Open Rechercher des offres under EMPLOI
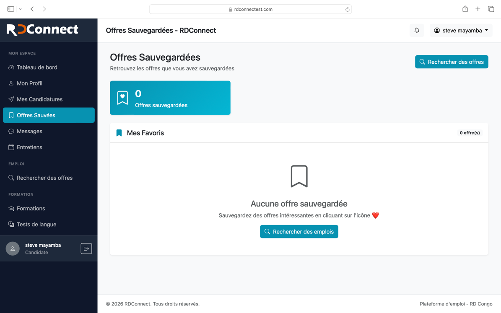The image size is (501, 313). (44, 178)
